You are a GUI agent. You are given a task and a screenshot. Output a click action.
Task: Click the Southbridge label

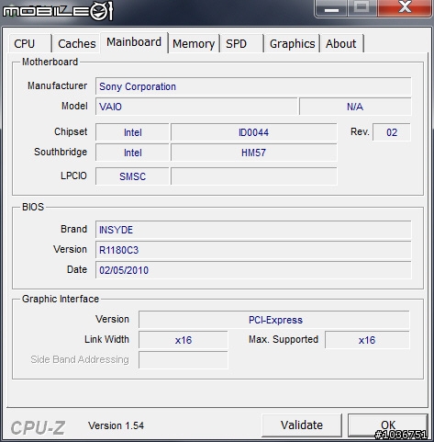(x=61, y=152)
